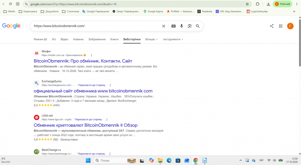Open the Користувачі bookmark folder

(28, 11)
